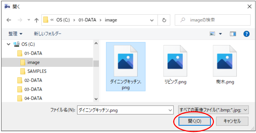Click the キャンセル button
Screen dimensions: 256x133
coord(232,121)
